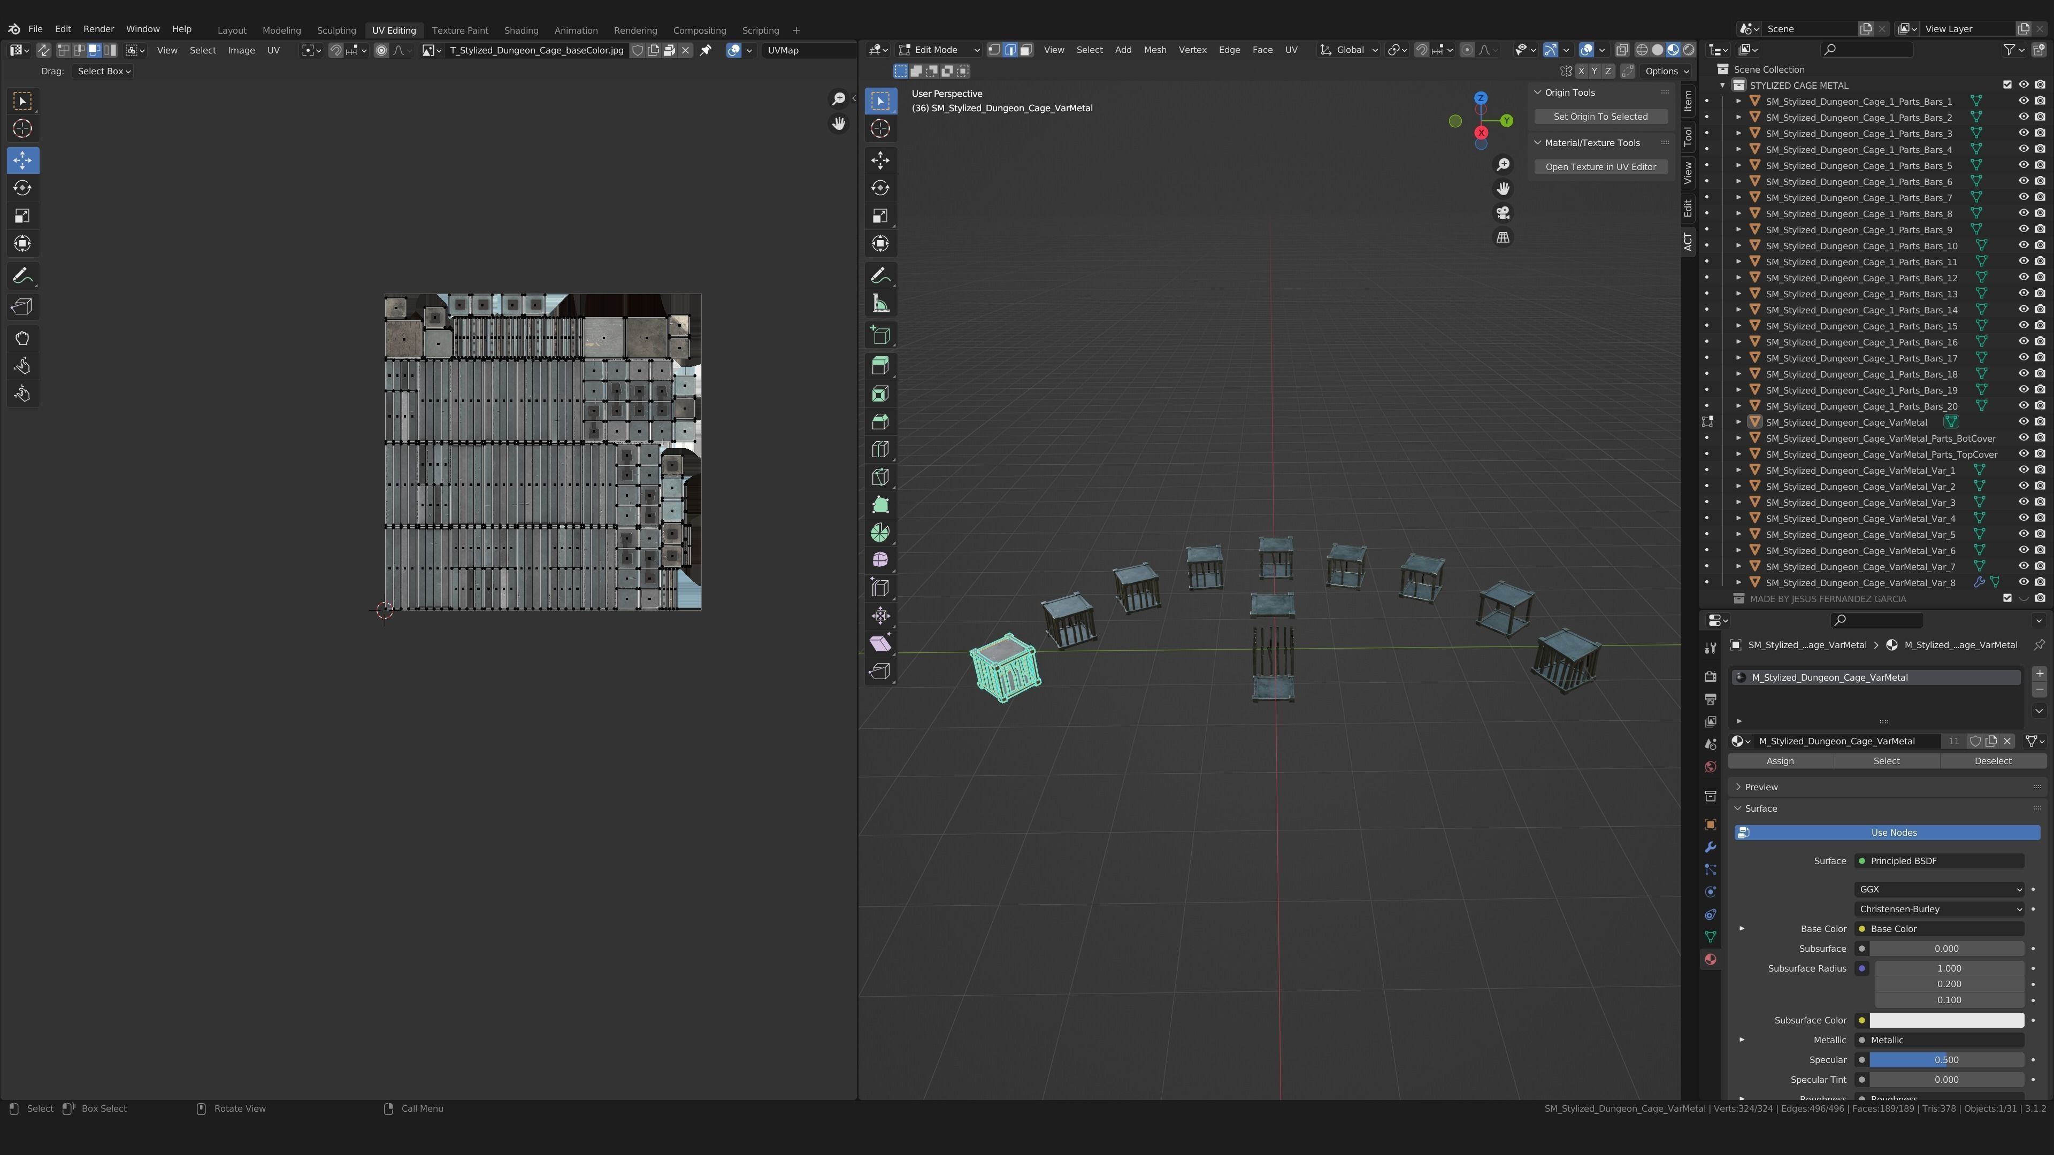
Task: Open Modifier properties wrench tab
Action: (1711, 846)
